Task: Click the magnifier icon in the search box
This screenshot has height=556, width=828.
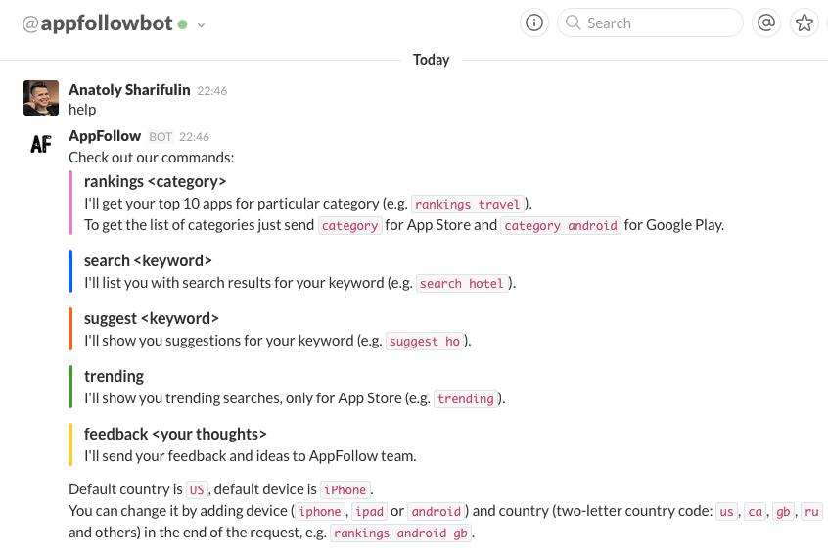Action: coord(574,23)
